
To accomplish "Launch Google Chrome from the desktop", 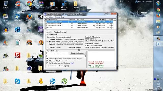I will click(29, 5).
